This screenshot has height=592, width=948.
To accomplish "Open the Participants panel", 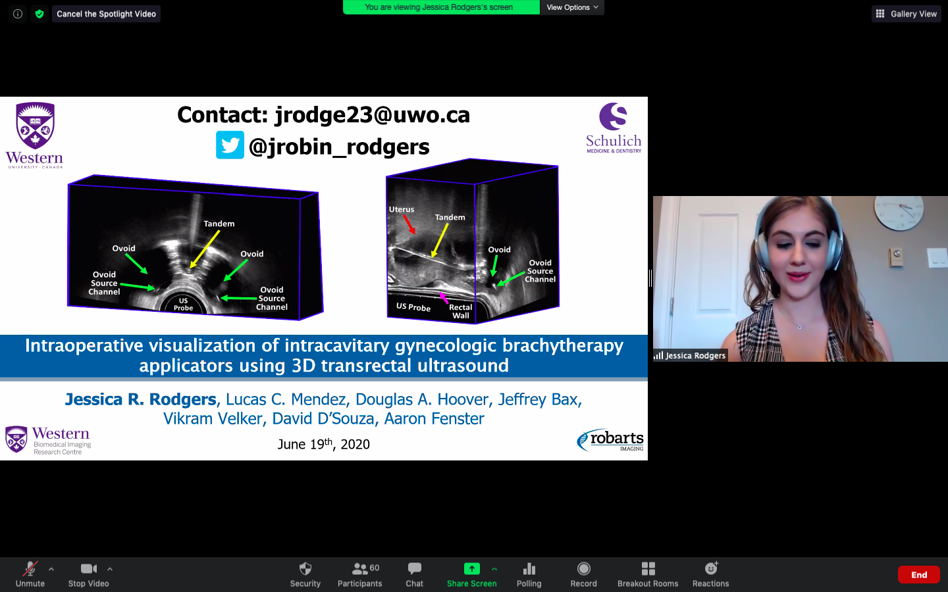I will [x=359, y=574].
